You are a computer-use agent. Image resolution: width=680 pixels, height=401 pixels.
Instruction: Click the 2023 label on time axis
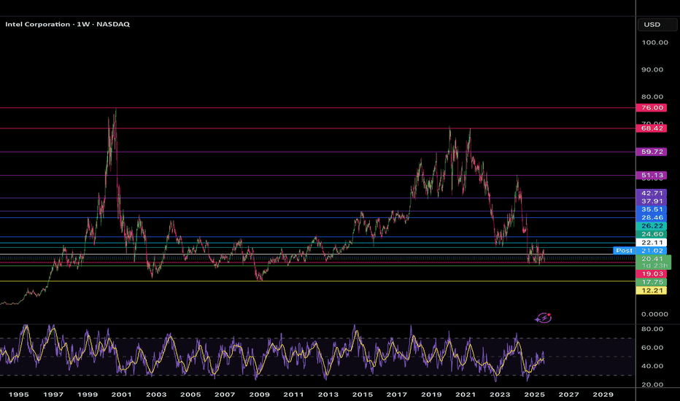(x=500, y=394)
